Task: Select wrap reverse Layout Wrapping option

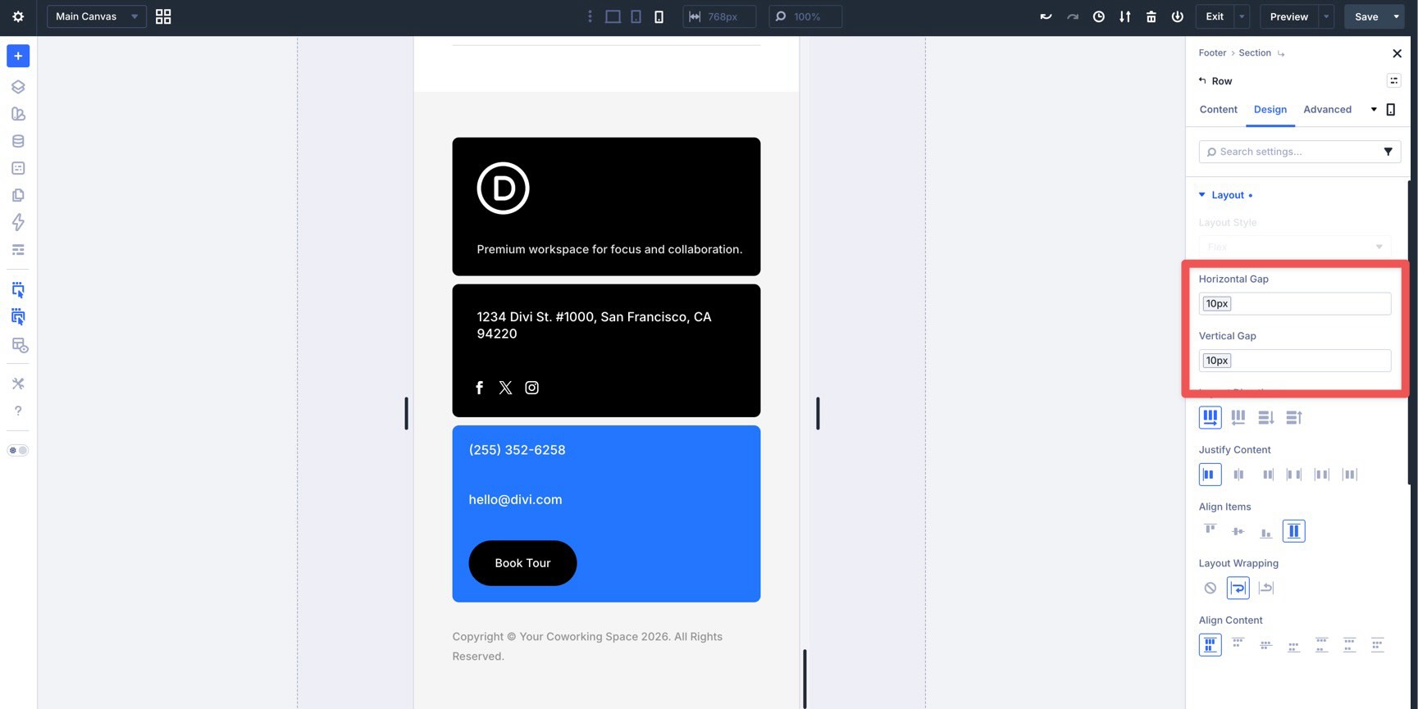Action: point(1265,588)
